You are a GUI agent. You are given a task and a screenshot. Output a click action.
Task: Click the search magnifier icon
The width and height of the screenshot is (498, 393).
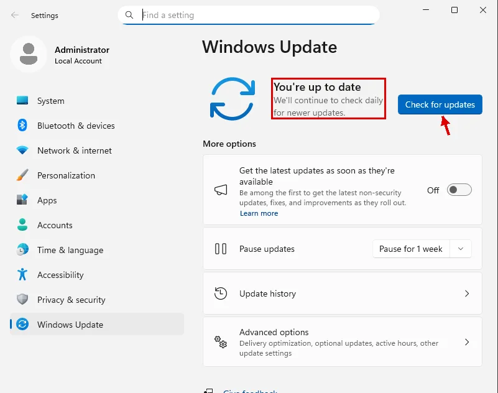(129, 15)
